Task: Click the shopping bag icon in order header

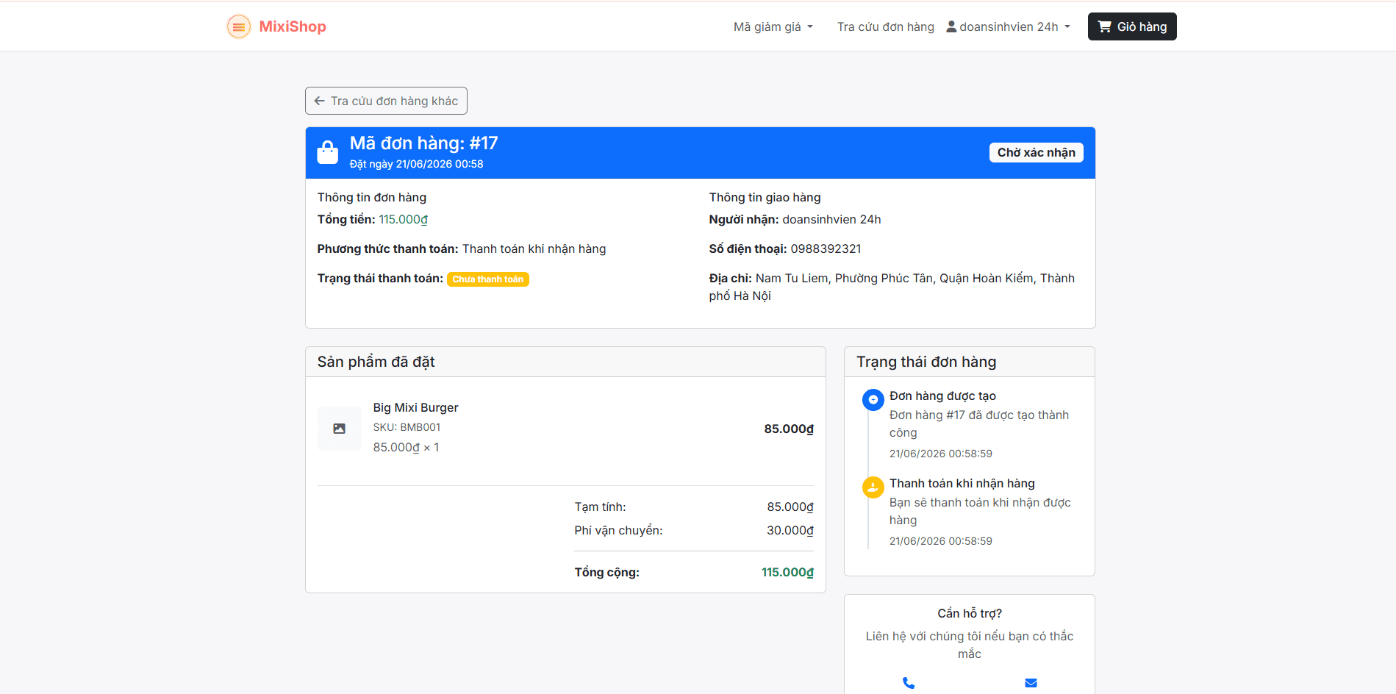Action: click(328, 152)
